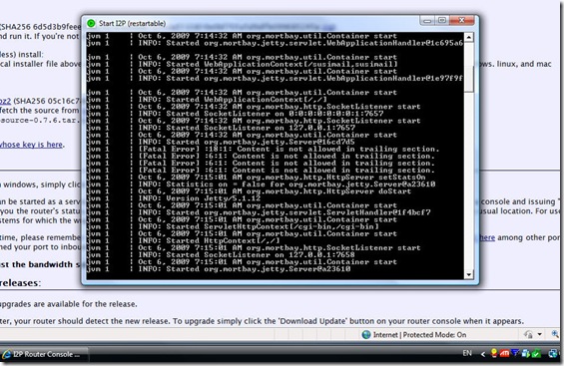Click the console scrollbar up arrow
Image resolution: width=564 pixels, height=366 pixels.
point(469,37)
